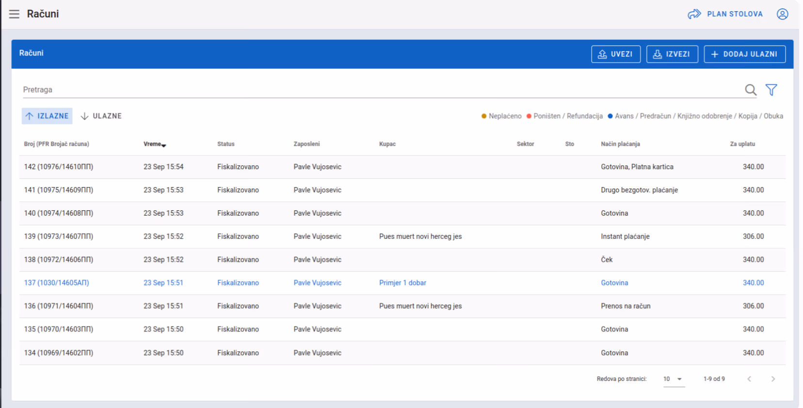The height and width of the screenshot is (408, 803).
Task: Go to previous page arrow
Action: (749, 379)
